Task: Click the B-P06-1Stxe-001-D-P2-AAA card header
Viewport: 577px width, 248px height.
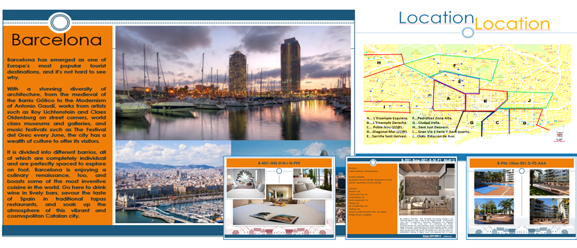Action: (x=521, y=163)
